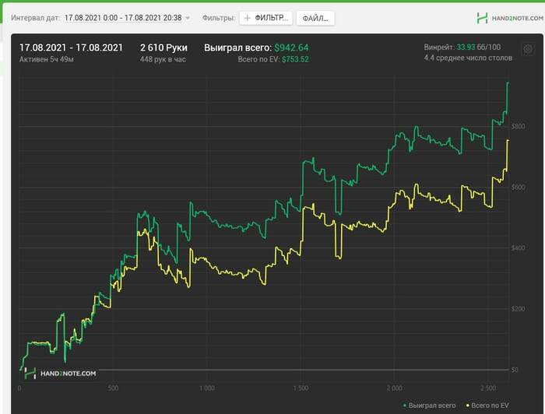Click the 1 000 x-axis label
The image size is (545, 414).
pyautogui.click(x=207, y=388)
